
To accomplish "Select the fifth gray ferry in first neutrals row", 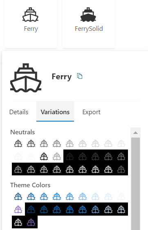I will [x=70, y=143].
